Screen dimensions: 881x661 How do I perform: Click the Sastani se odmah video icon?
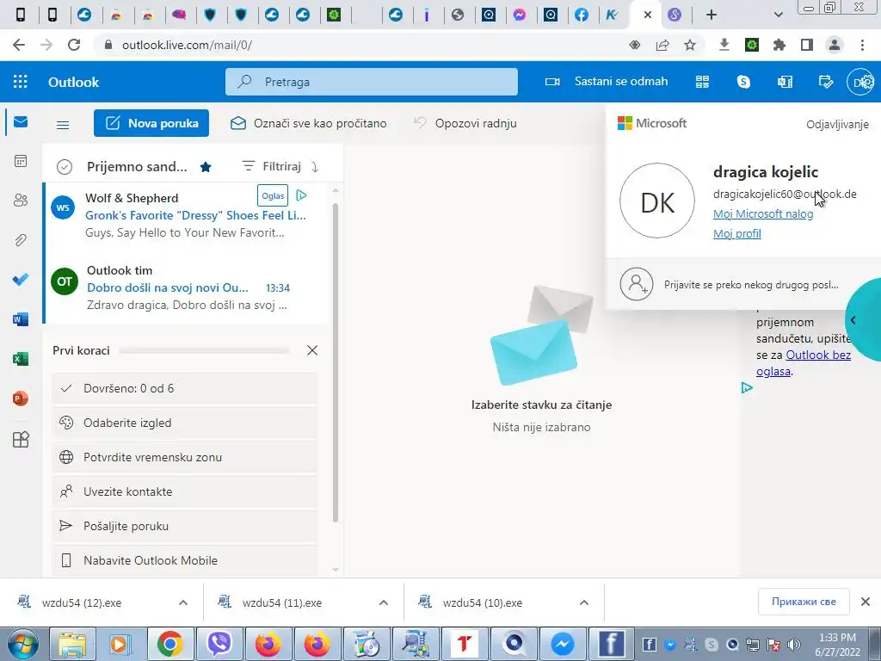[x=551, y=82]
